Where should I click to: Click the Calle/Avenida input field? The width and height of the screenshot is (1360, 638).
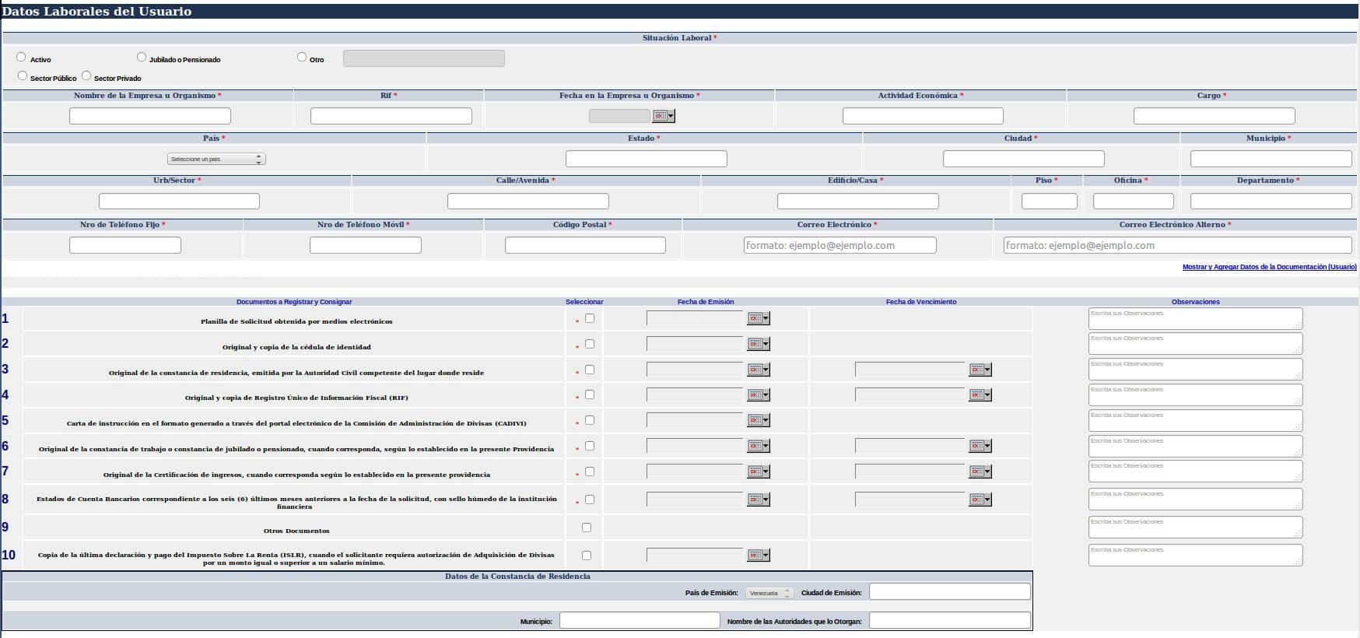[528, 201]
